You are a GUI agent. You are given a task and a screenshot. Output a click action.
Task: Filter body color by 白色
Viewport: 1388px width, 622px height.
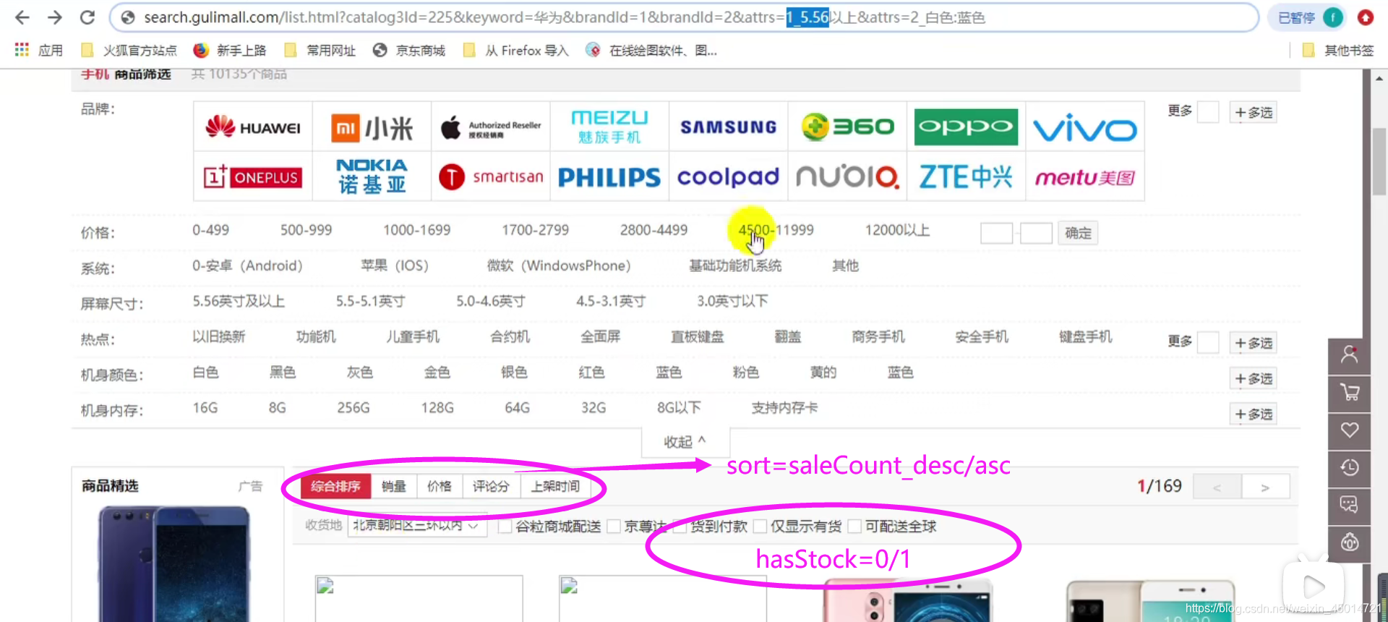coord(205,372)
